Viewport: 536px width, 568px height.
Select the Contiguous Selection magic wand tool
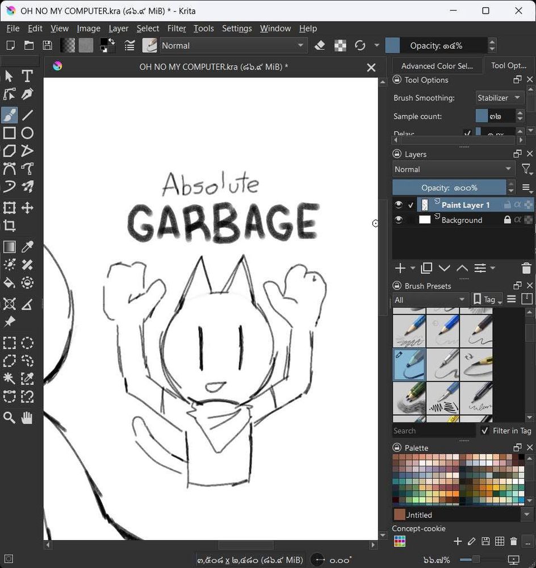(10, 378)
